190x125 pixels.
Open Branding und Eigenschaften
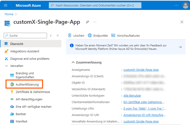(25, 75)
